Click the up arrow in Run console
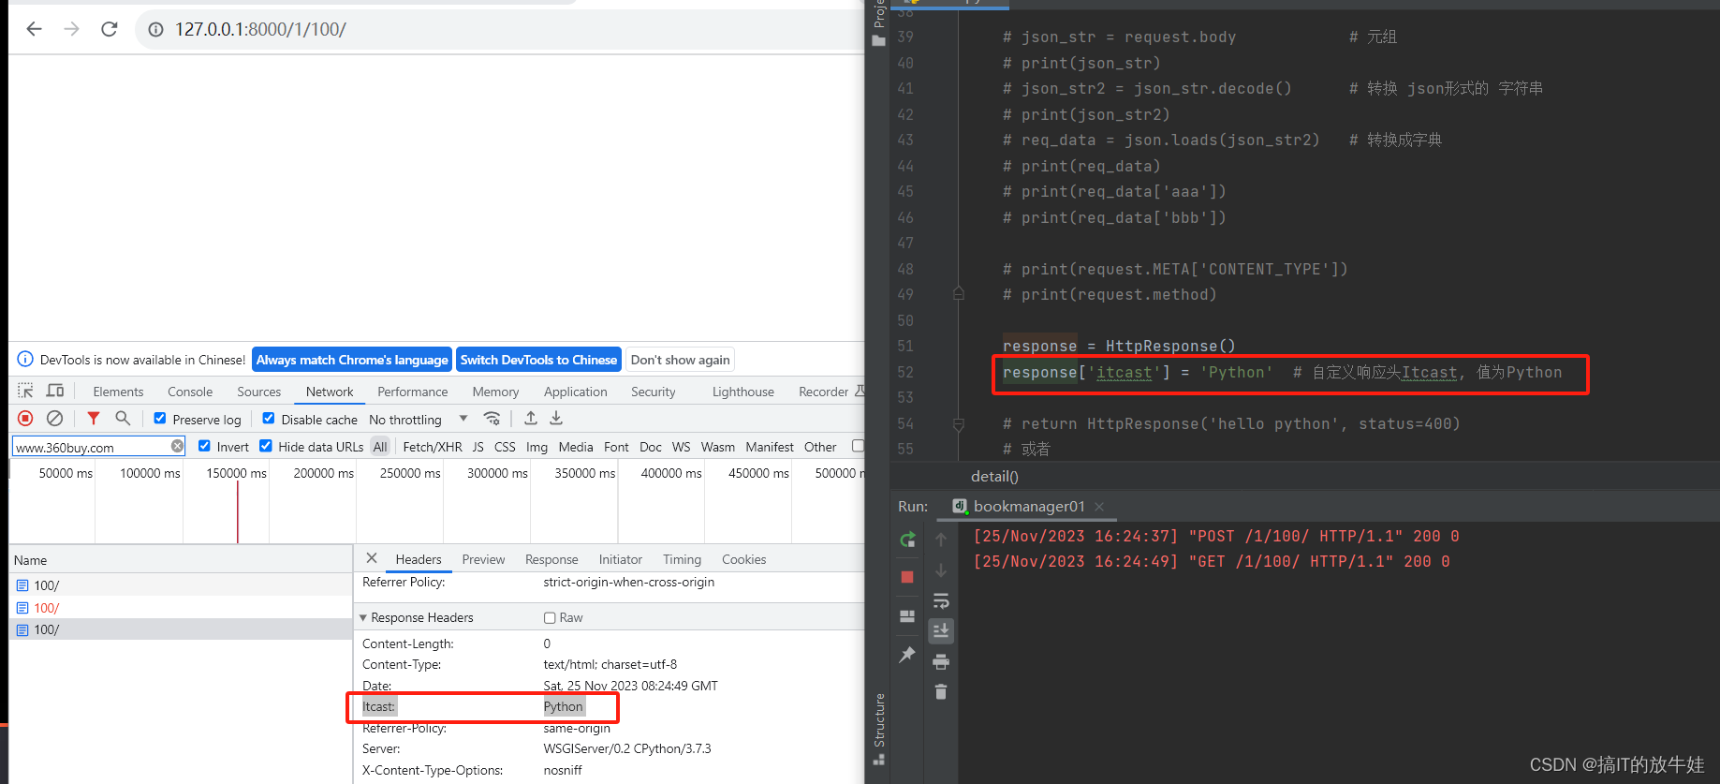Screen dimensions: 1720x784 click(941, 540)
